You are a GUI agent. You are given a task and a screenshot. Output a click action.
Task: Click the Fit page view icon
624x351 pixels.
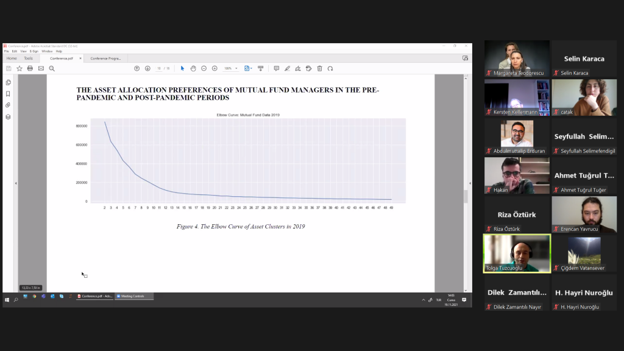pos(247,68)
